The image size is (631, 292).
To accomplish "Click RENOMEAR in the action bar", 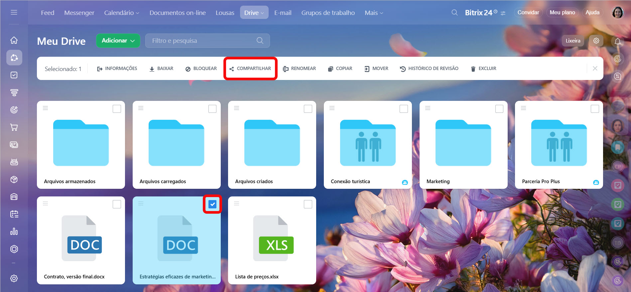I will [299, 68].
